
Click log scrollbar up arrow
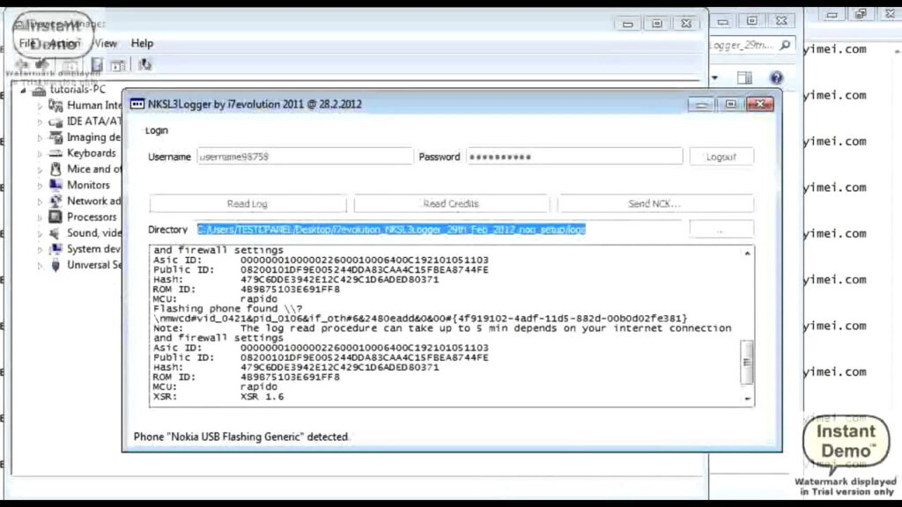click(x=747, y=253)
